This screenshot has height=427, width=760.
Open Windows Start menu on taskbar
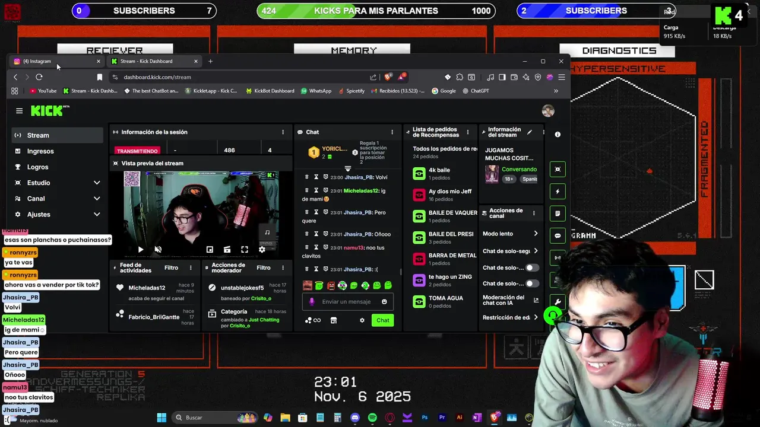click(x=161, y=418)
